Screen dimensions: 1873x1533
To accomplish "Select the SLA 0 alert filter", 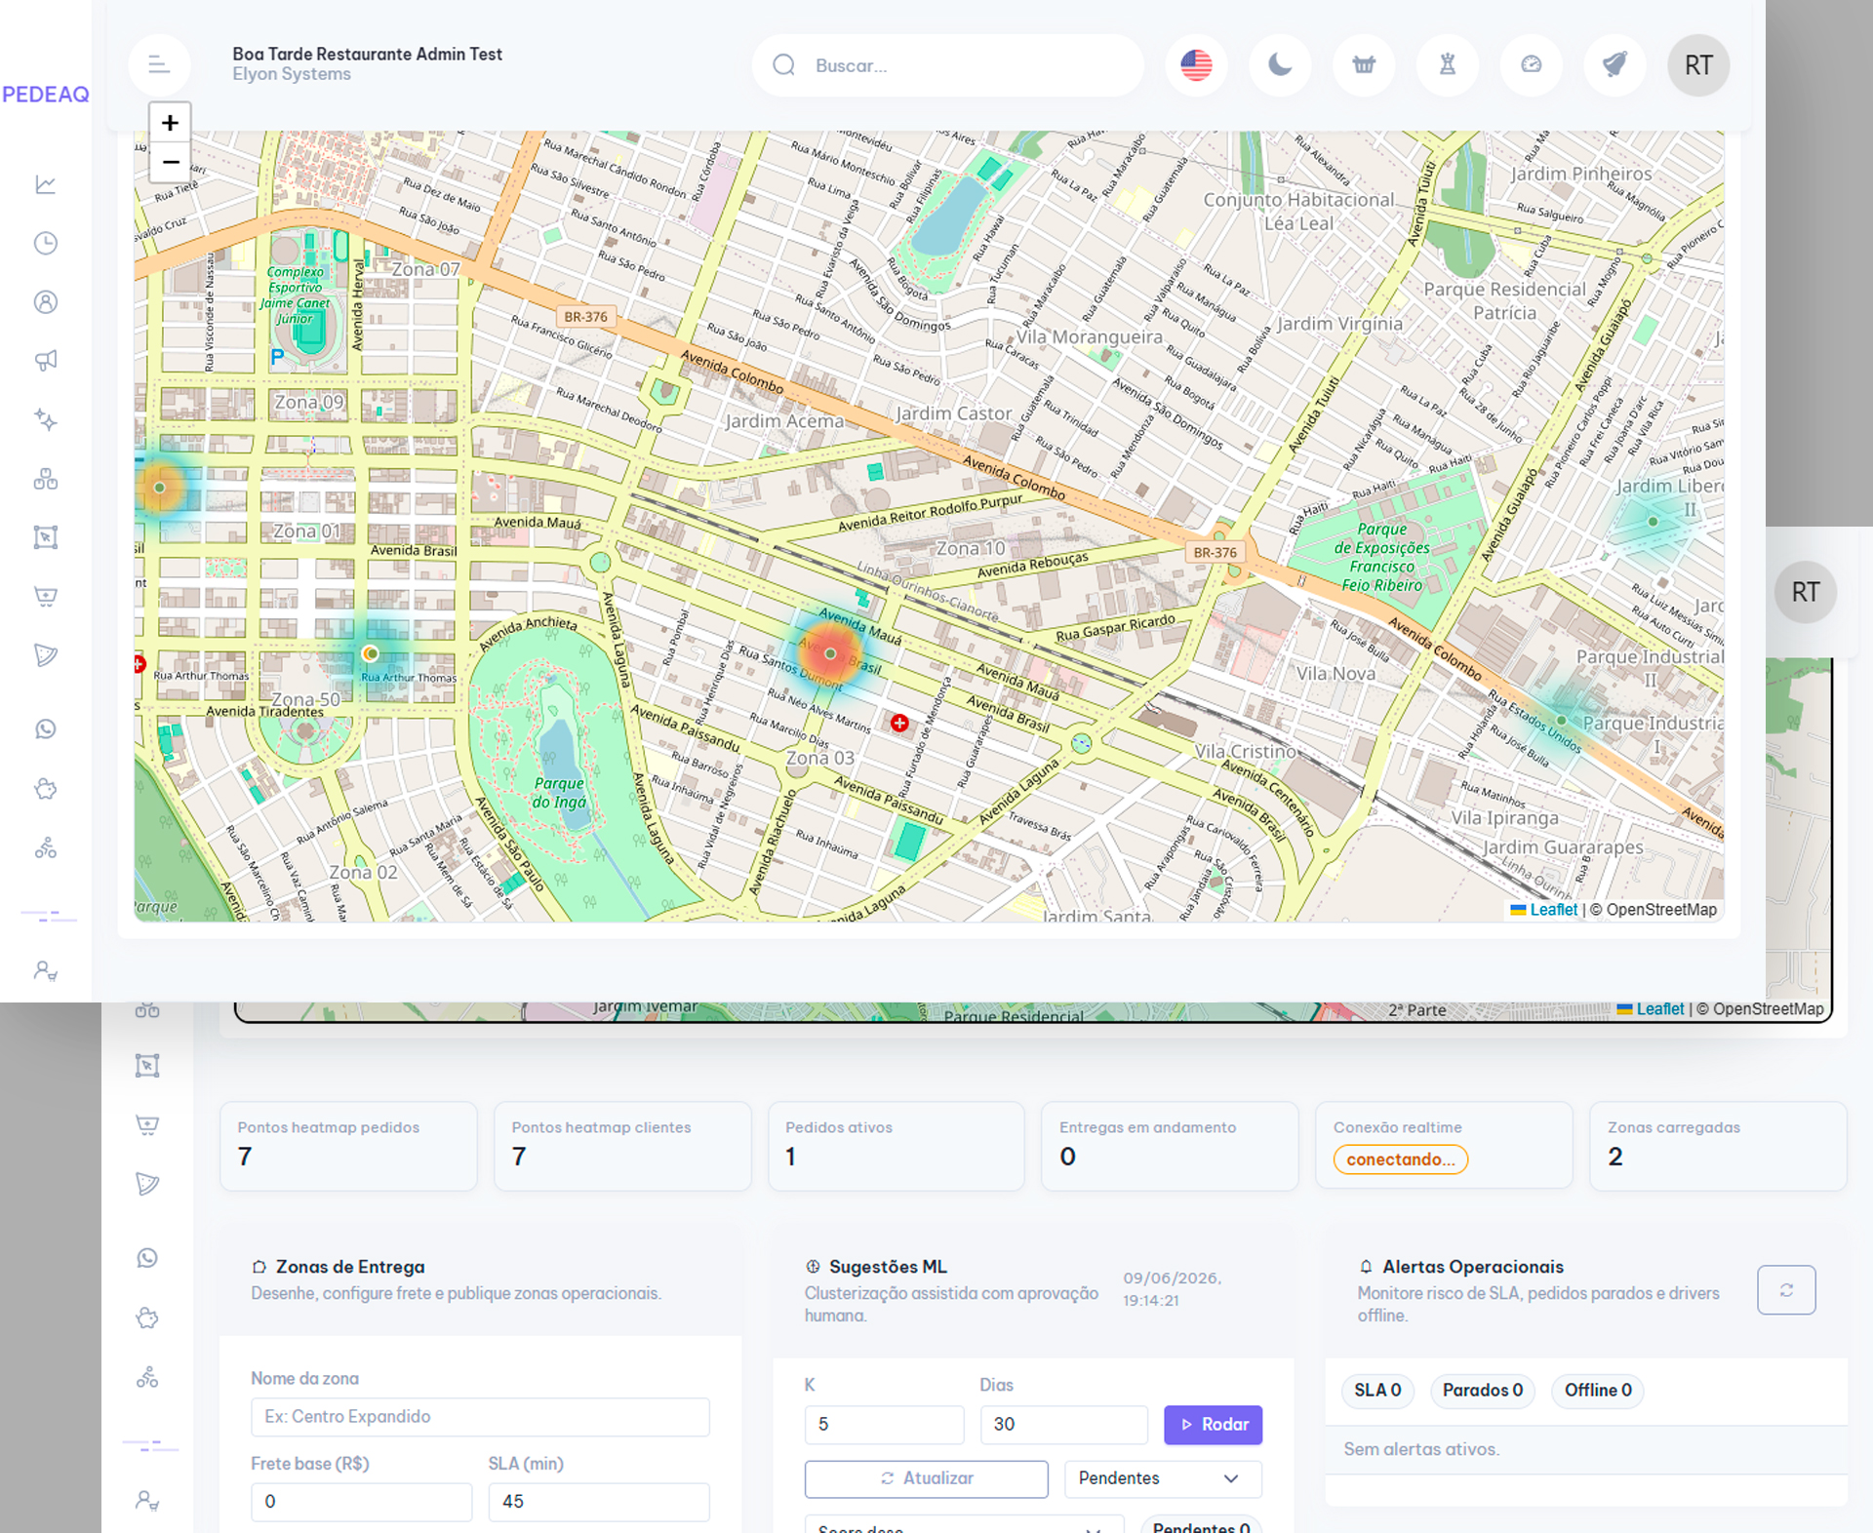I will (x=1377, y=1391).
